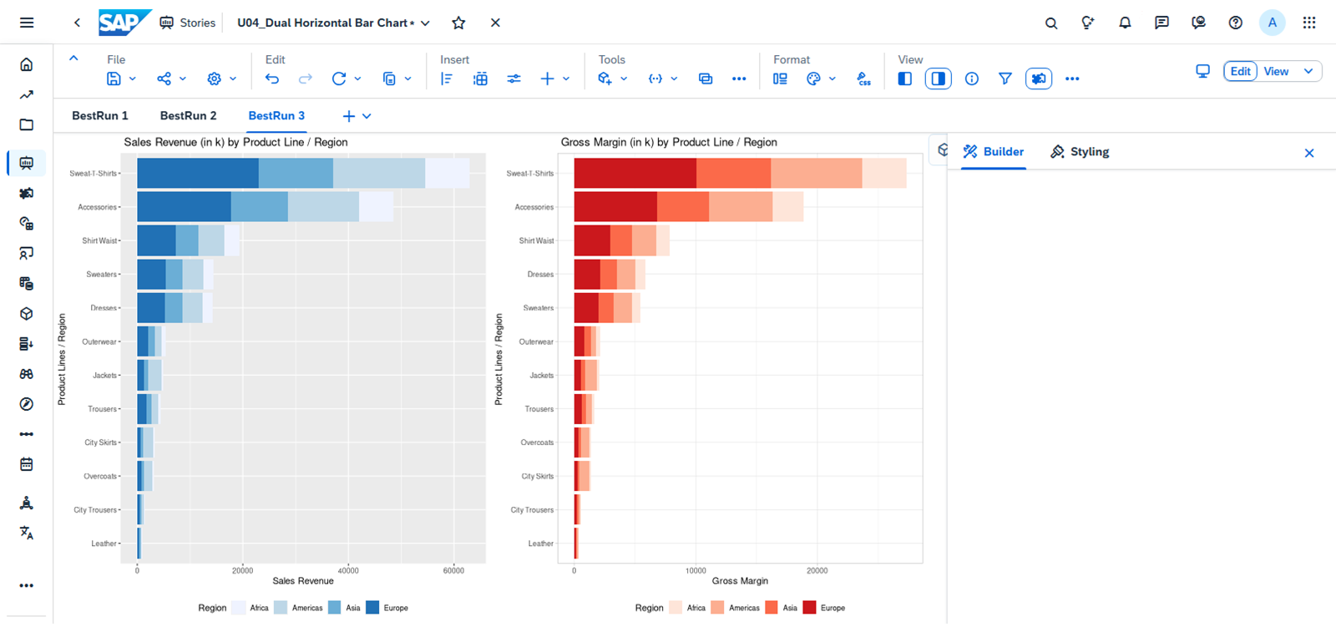This screenshot has width=1336, height=632.
Task: Open the story title dropdown chevron
Action: [425, 23]
